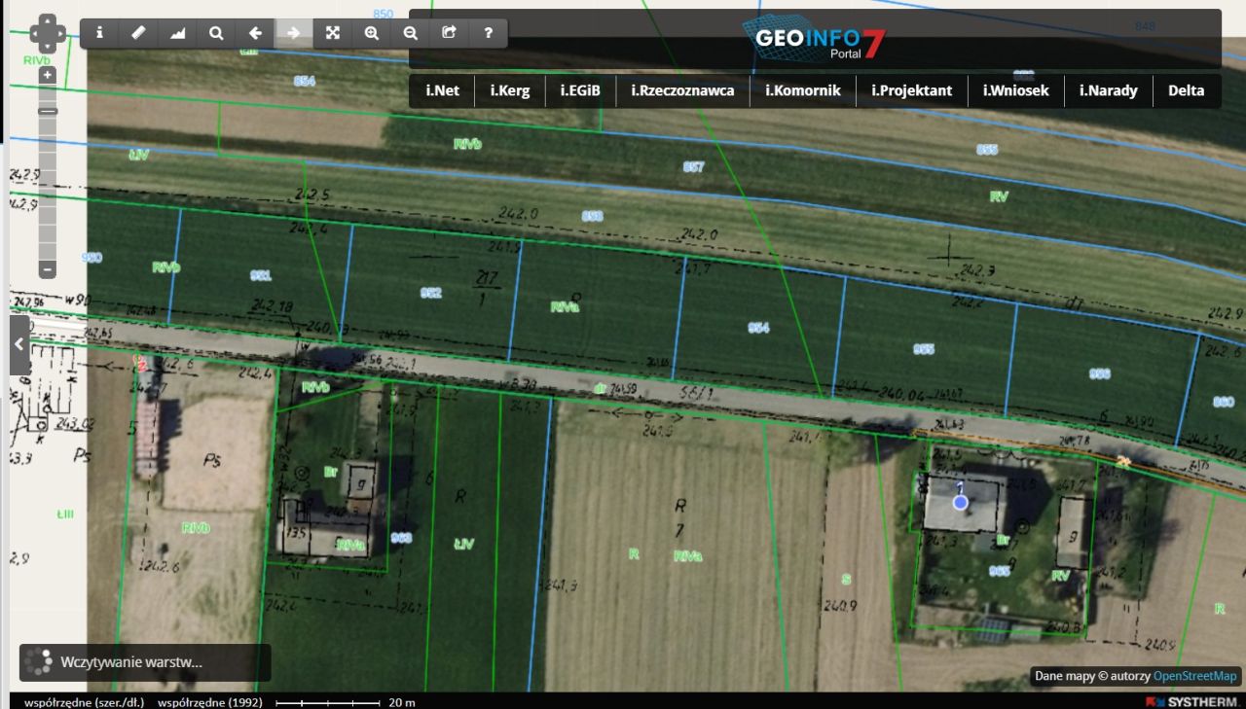
Task: Click the parcel number 857 label
Action: click(x=693, y=167)
